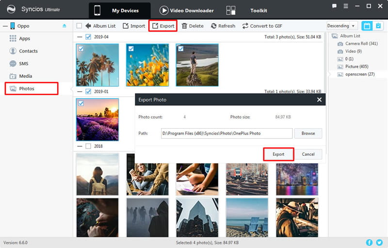The height and width of the screenshot is (248, 388).
Task: Uncheck the hiker on rock photo checkbox
Action: 180,49
